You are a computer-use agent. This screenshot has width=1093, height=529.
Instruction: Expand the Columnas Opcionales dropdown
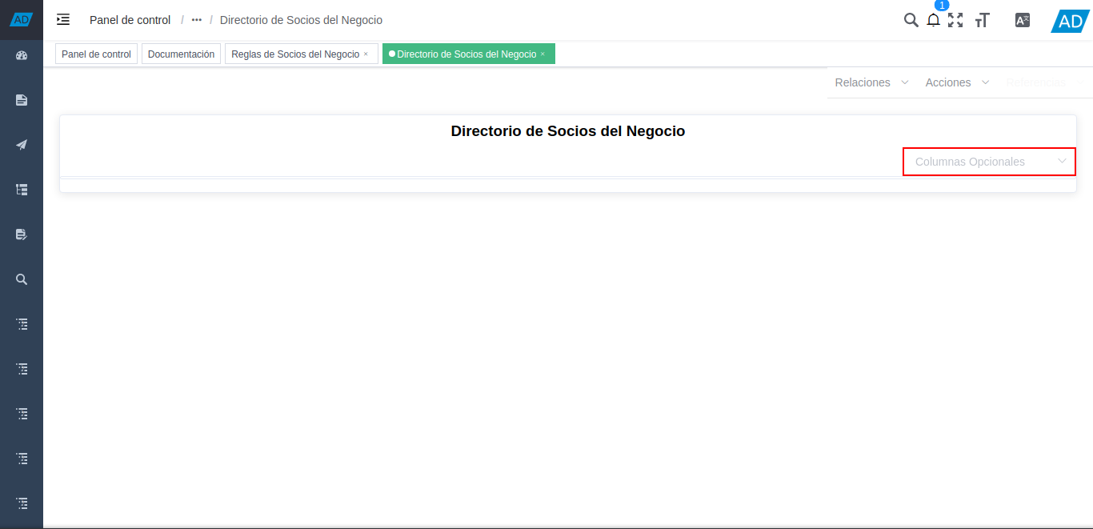point(989,162)
